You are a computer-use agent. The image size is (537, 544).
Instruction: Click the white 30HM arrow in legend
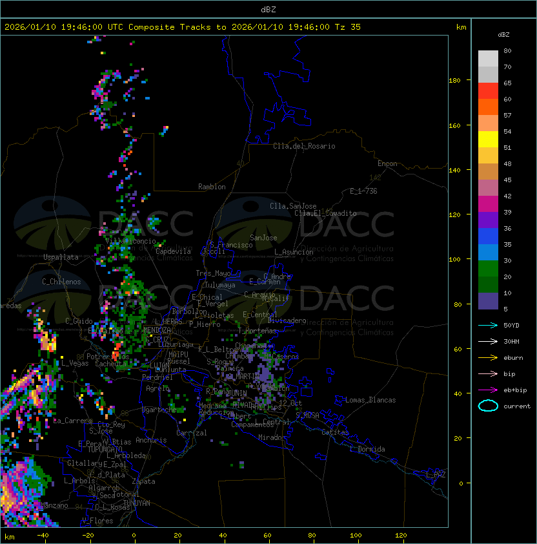tap(488, 341)
